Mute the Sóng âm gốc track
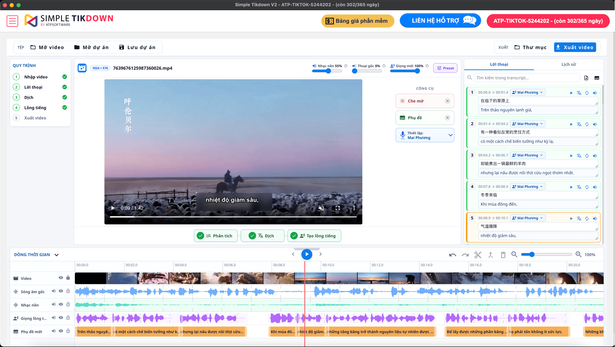 [x=54, y=291]
